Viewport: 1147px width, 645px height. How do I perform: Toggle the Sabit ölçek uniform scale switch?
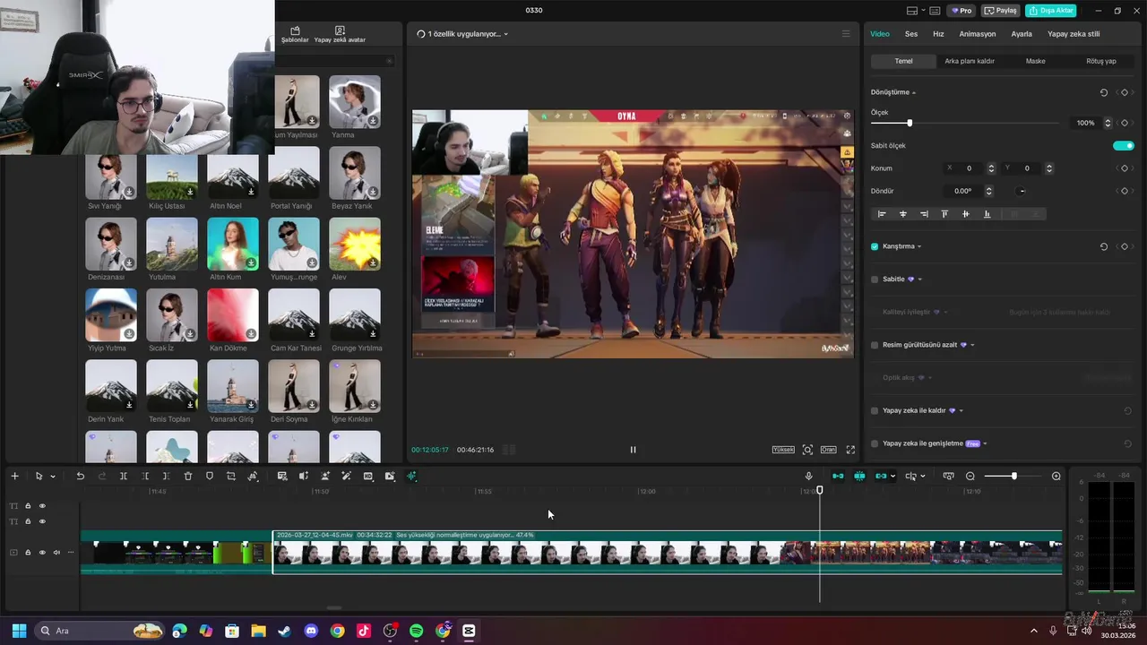[1124, 145]
